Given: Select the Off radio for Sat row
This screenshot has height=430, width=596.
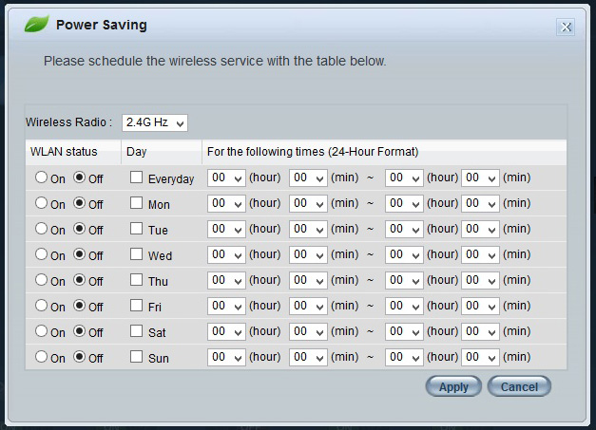Looking at the screenshot, I should click(79, 331).
